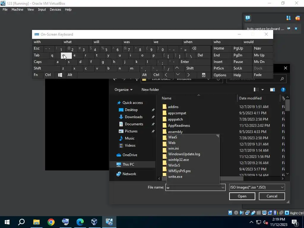
Task: Open guest taskbar search magnifier
Action: tap(21, 222)
